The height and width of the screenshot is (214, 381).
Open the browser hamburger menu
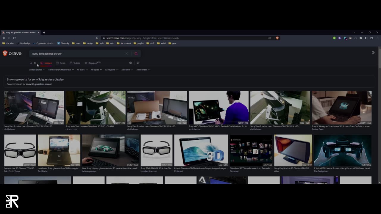(377, 38)
